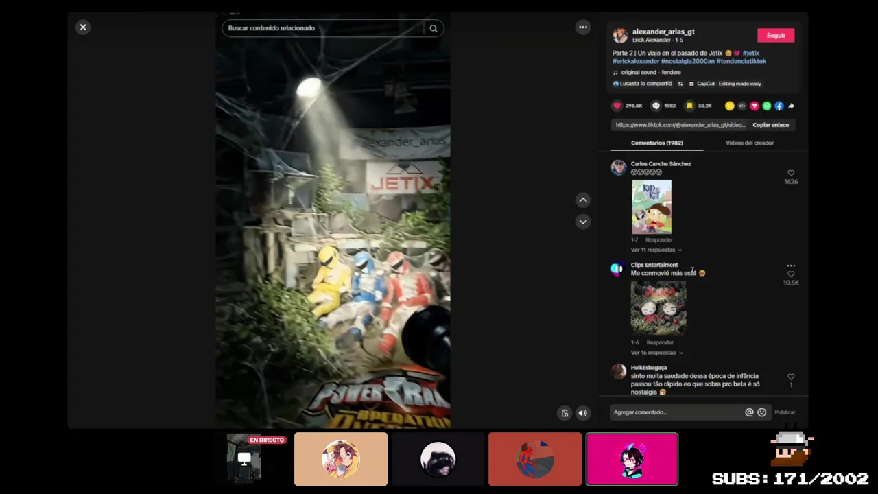The width and height of the screenshot is (878, 494).
Task: Open the three-dot video options menu
Action: (583, 27)
